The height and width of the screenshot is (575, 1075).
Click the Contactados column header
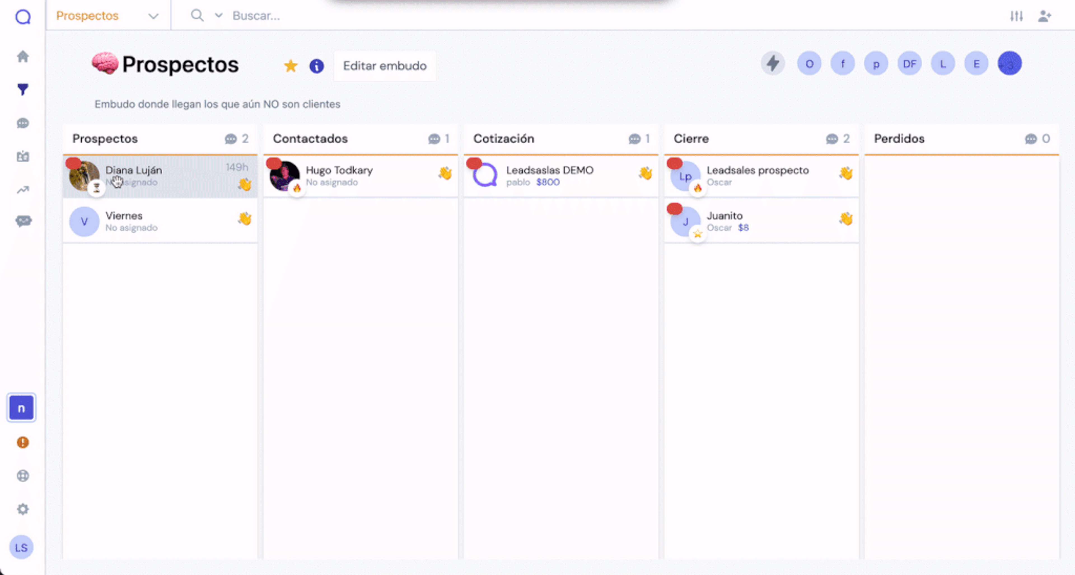361,139
